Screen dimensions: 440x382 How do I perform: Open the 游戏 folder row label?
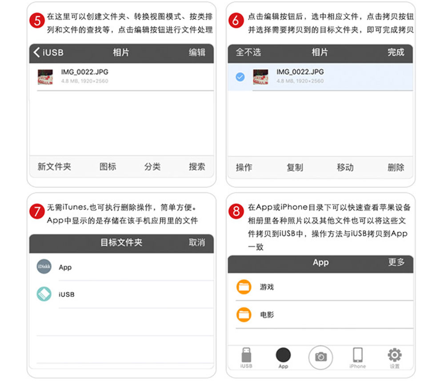[x=267, y=287]
